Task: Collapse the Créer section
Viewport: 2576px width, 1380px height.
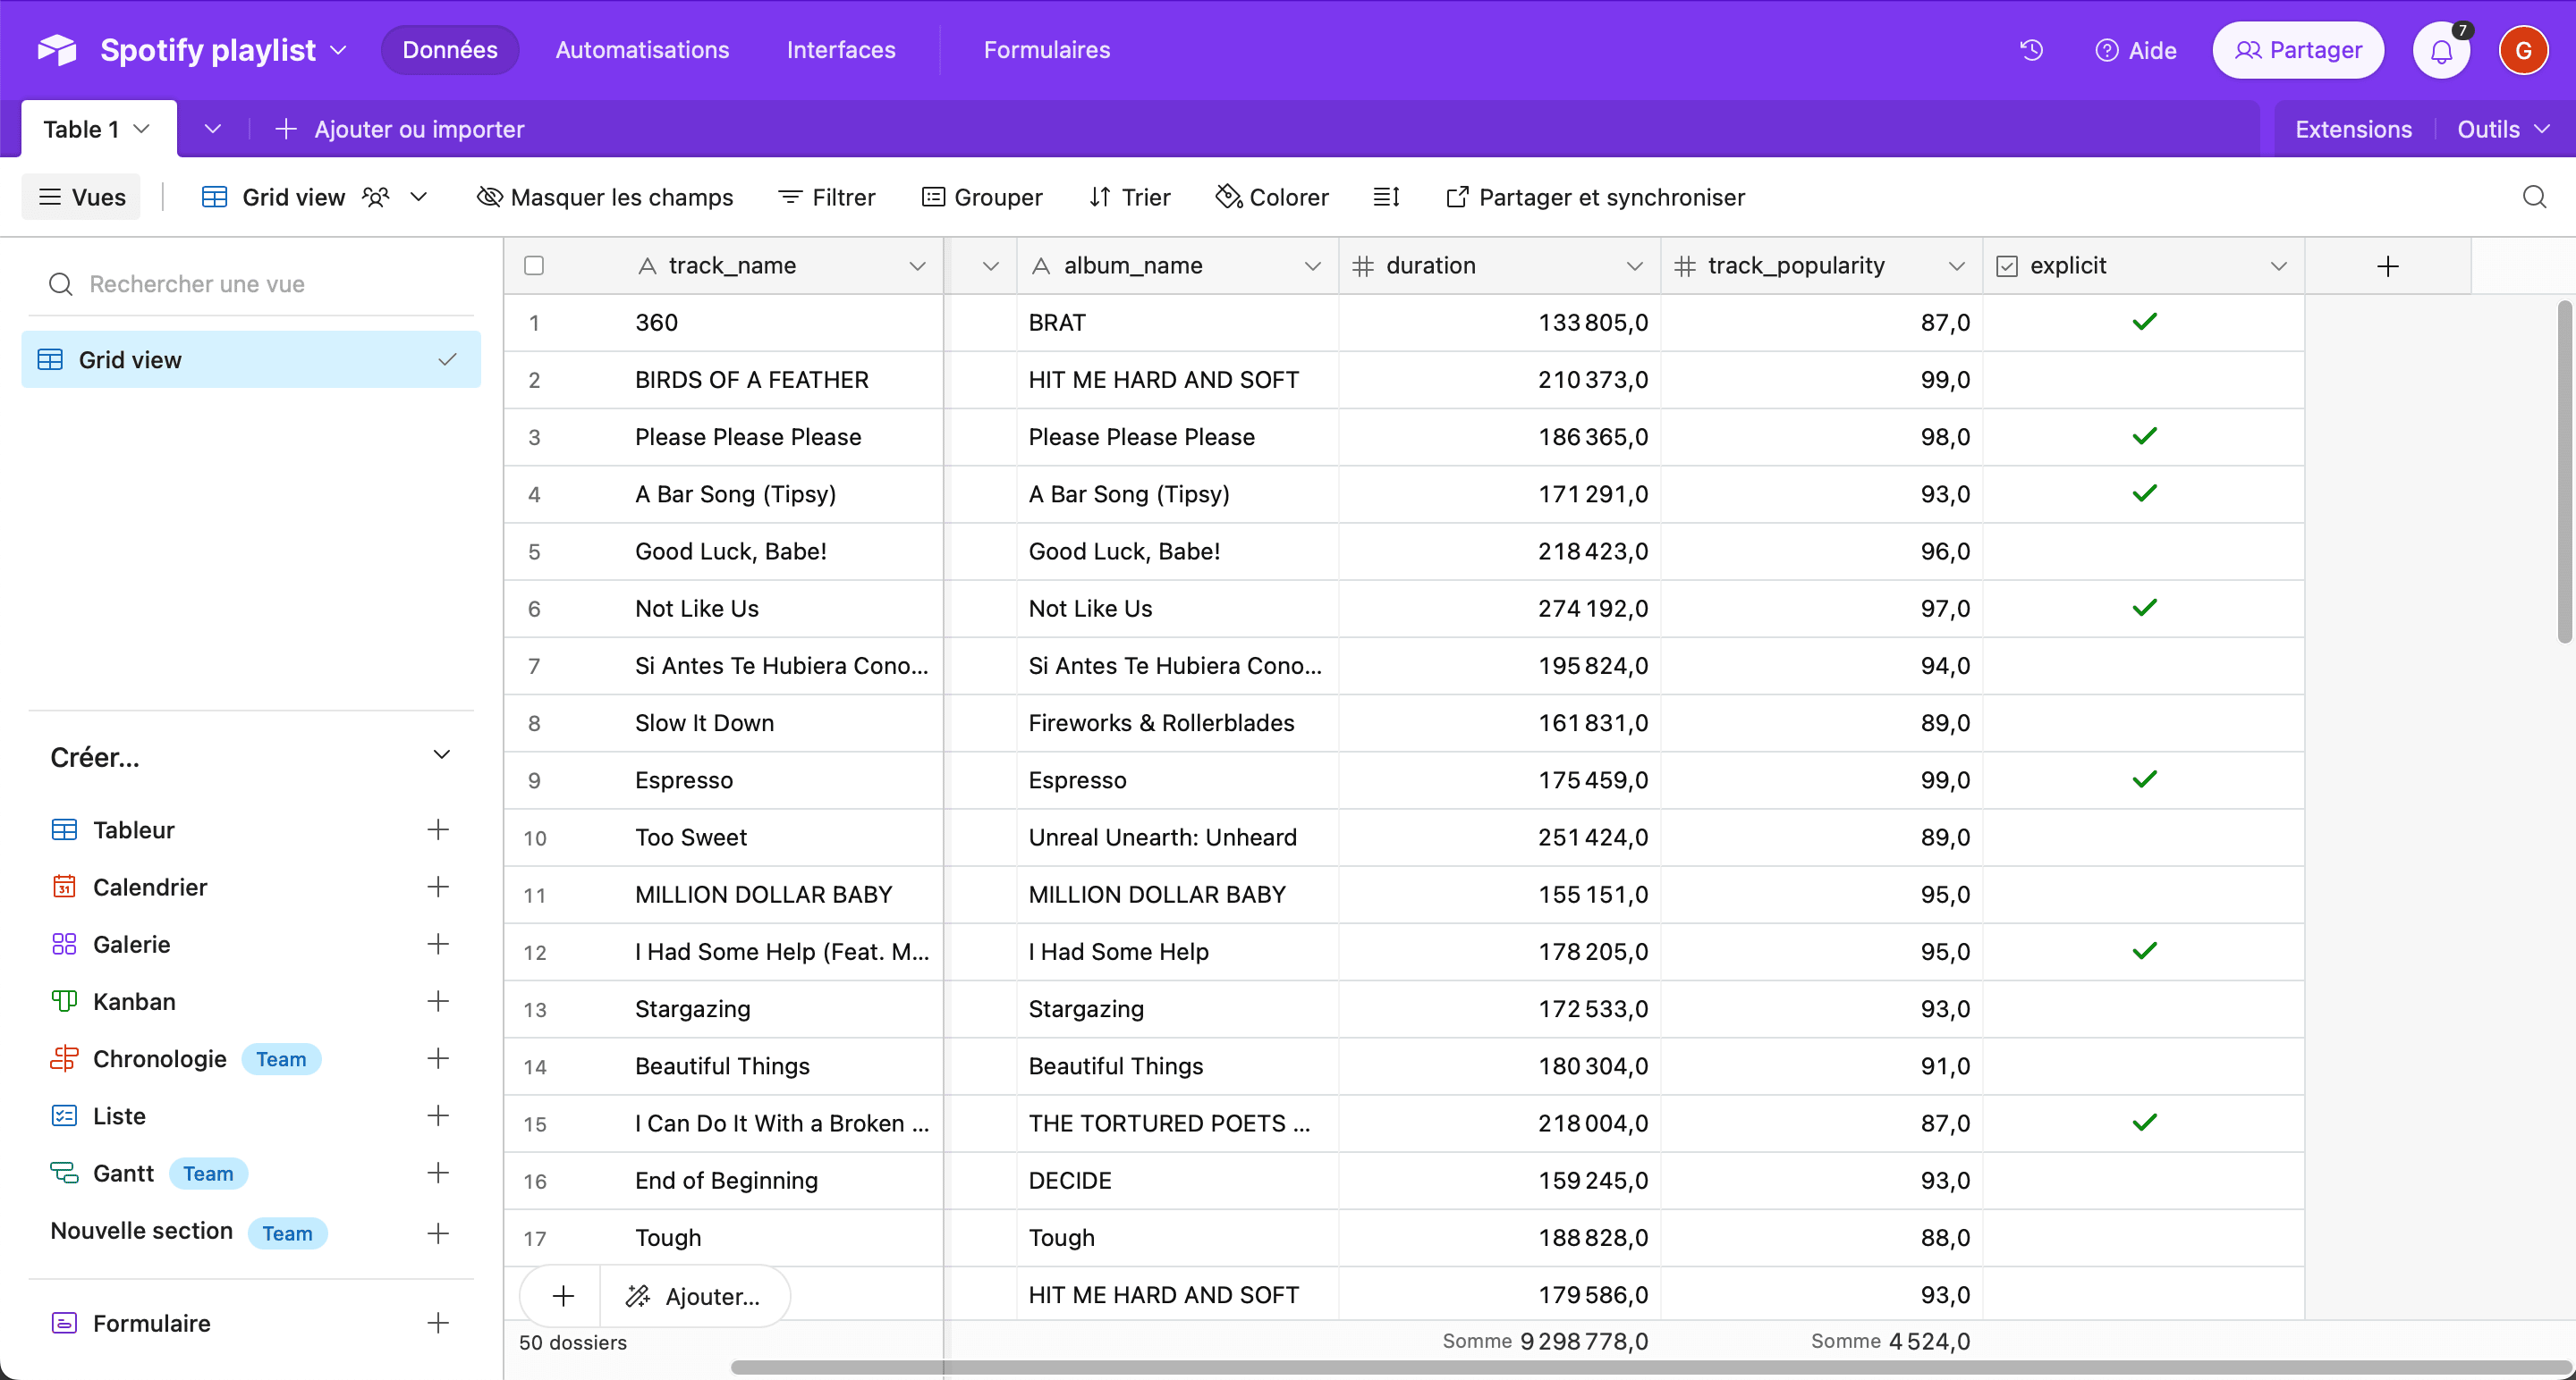Action: [x=441, y=754]
